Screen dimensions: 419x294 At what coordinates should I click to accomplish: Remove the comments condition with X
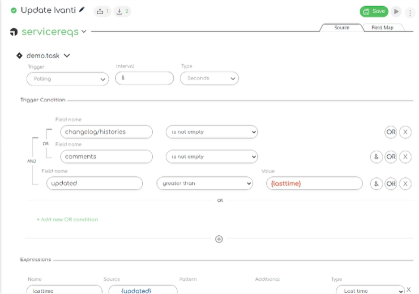tap(406, 157)
